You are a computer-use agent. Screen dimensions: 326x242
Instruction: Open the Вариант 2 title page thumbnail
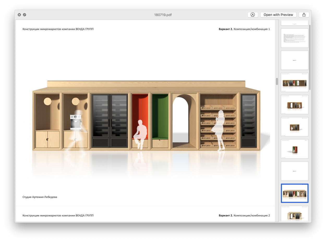pos(294,171)
